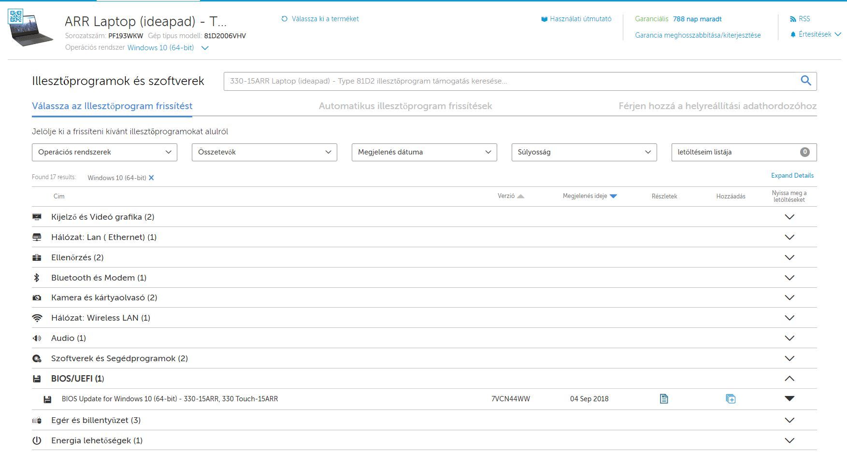Expand Ellenőrzés (2) chevron
This screenshot has height=452, width=847.
point(790,257)
